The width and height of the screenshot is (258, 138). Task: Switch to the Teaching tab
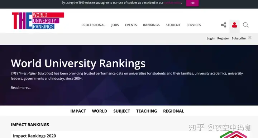147,111
